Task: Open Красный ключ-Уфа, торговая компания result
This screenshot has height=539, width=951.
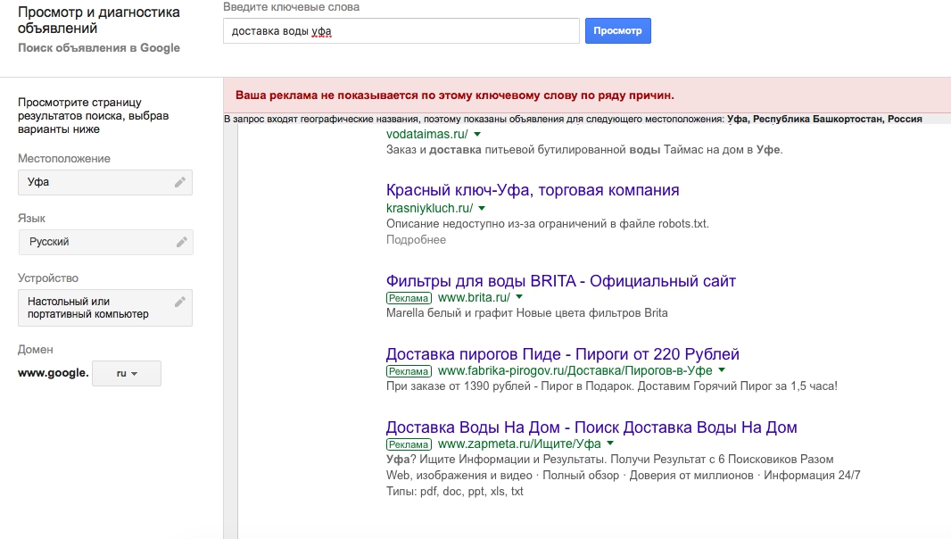Action: pos(533,190)
